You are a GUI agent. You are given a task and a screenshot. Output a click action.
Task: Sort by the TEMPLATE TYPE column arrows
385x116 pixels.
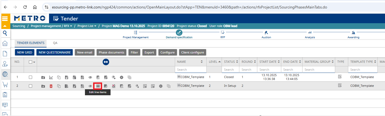click(x=375, y=62)
